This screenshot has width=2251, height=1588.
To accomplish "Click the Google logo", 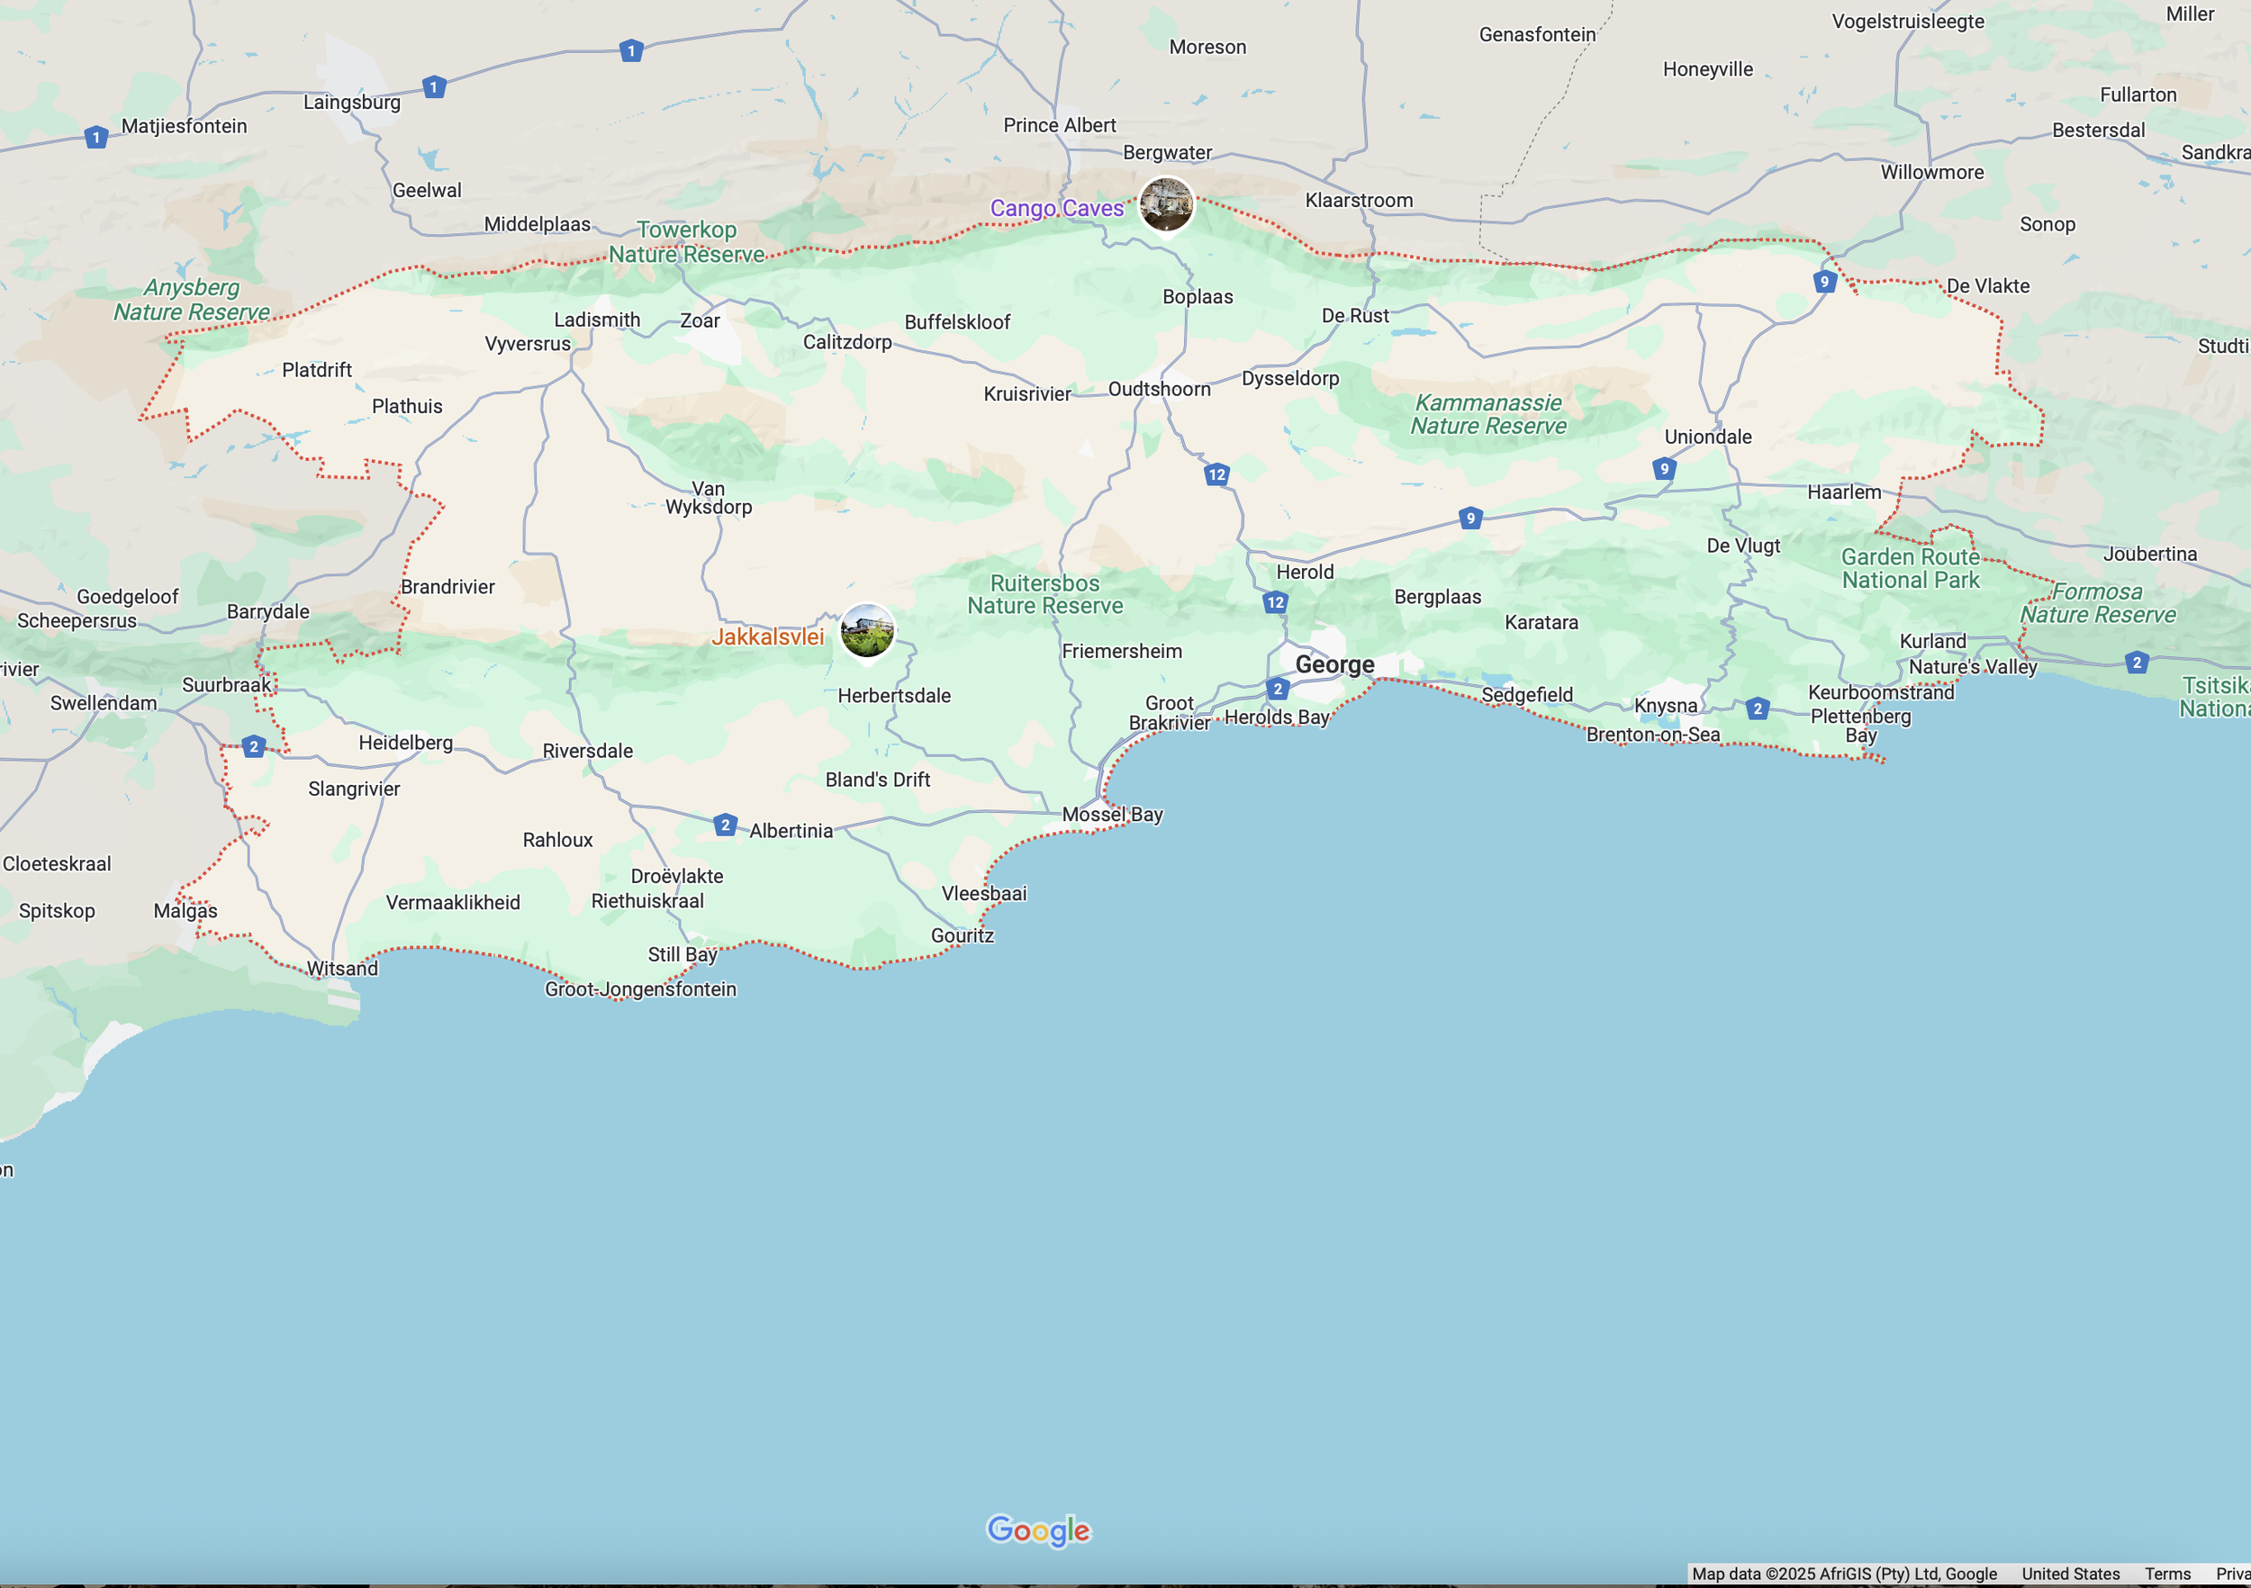I will [x=1038, y=1529].
